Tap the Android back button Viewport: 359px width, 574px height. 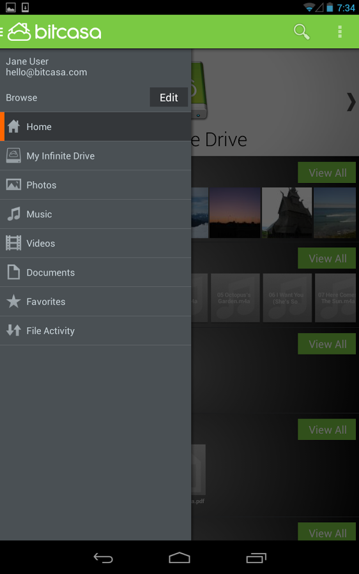tap(103, 558)
